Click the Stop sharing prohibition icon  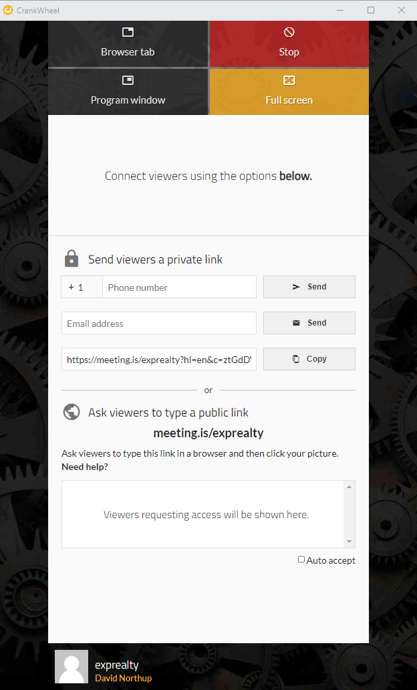point(289,31)
